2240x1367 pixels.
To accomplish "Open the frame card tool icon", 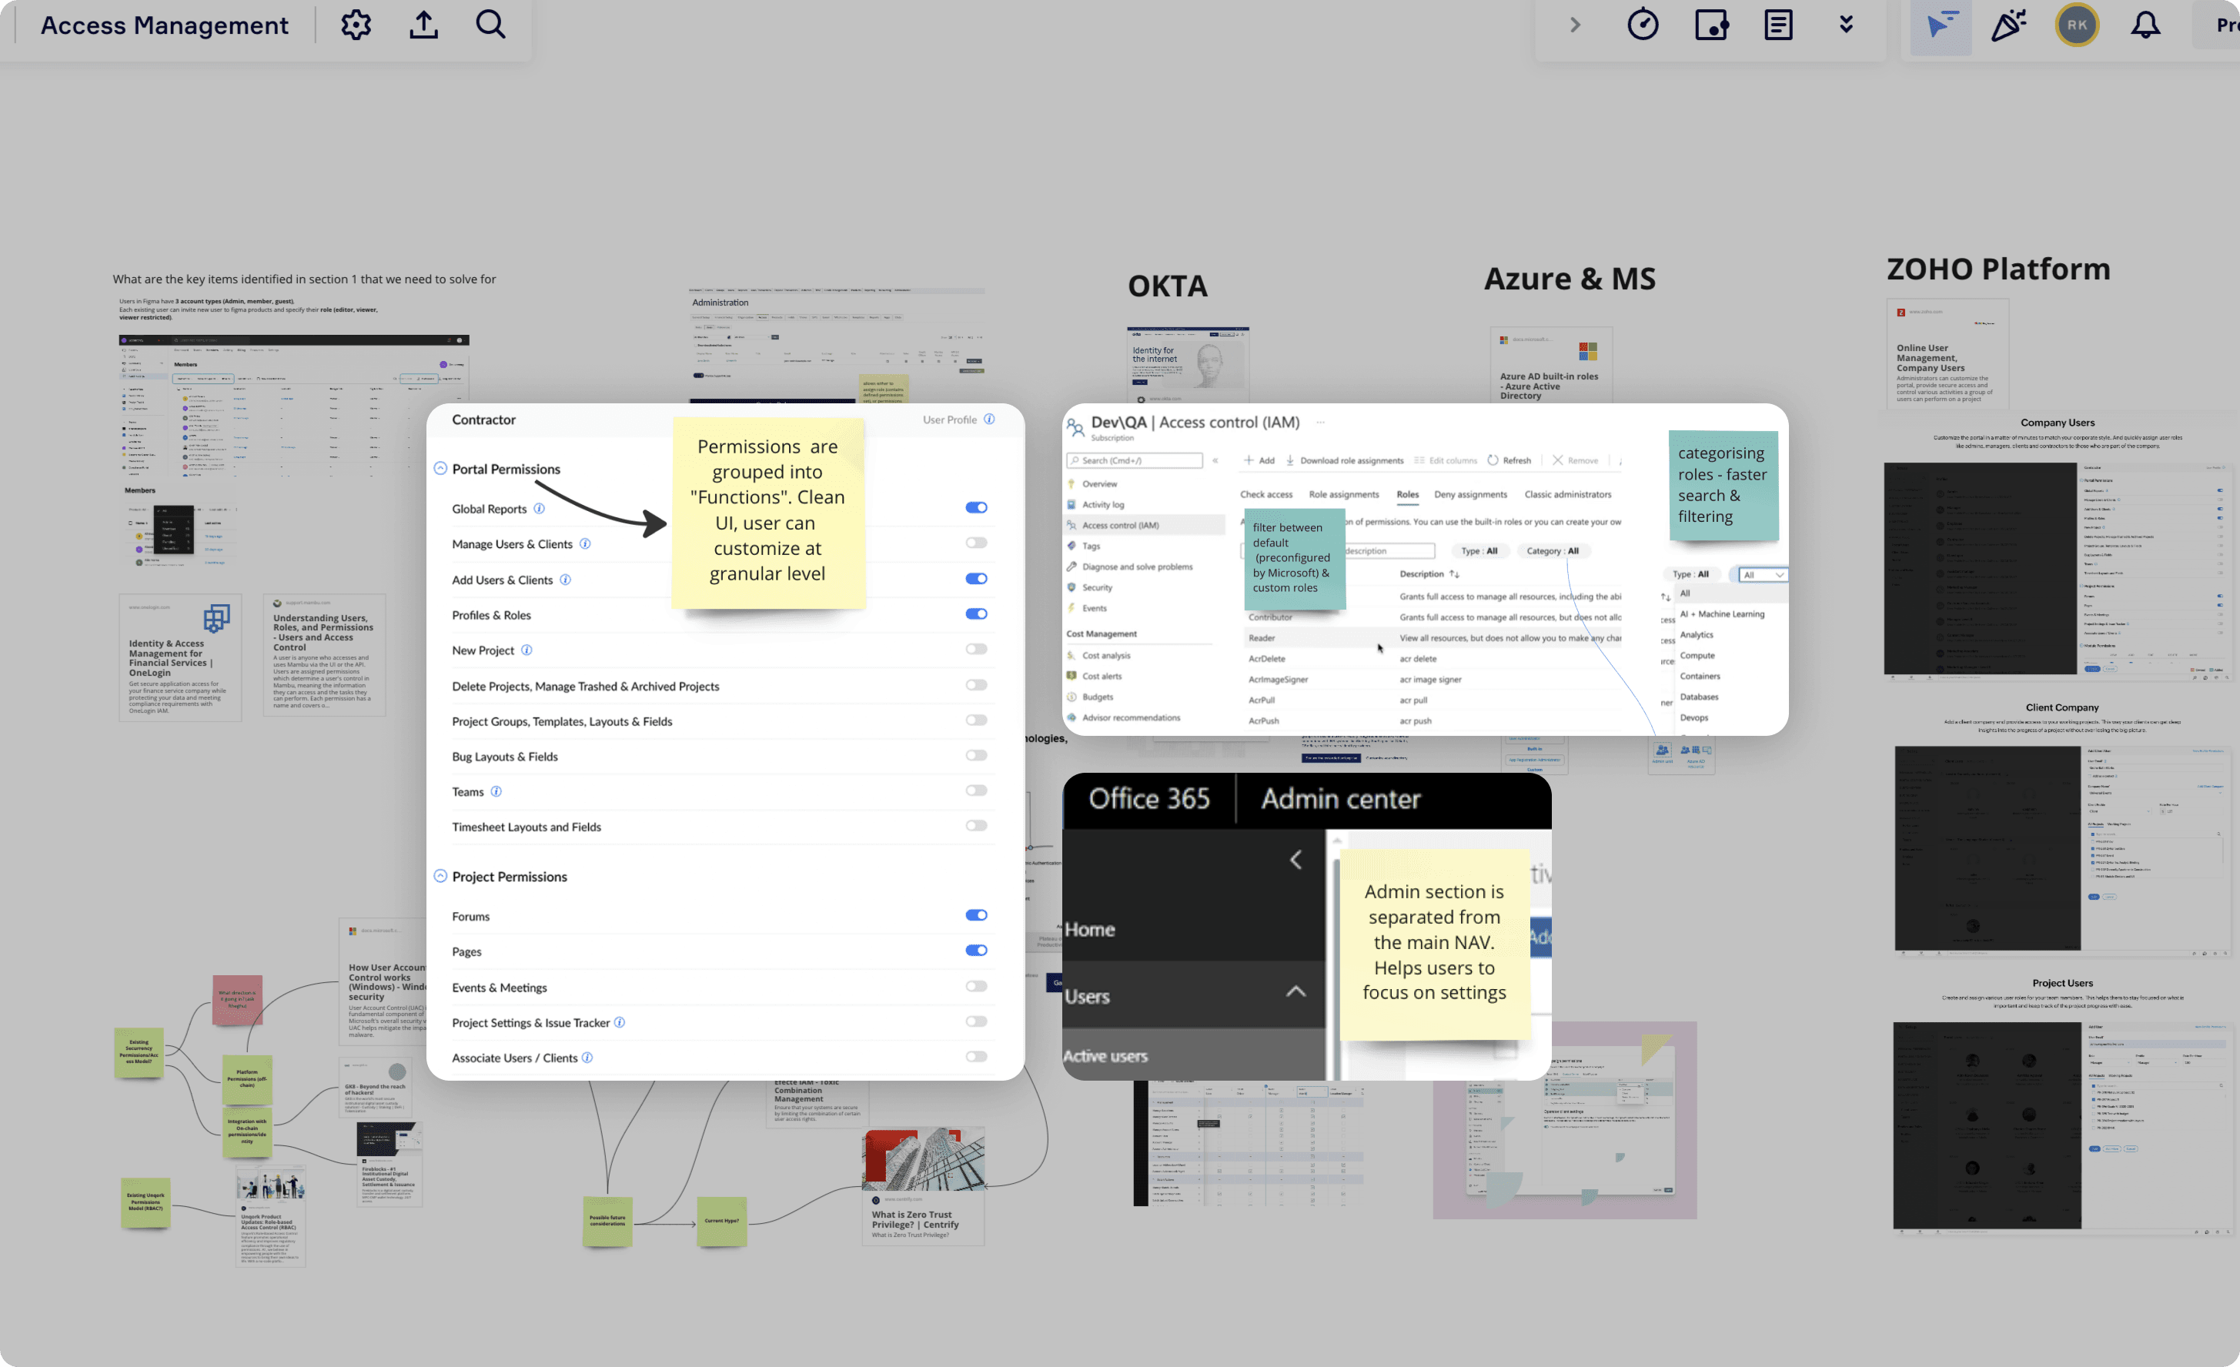I will (x=1711, y=25).
